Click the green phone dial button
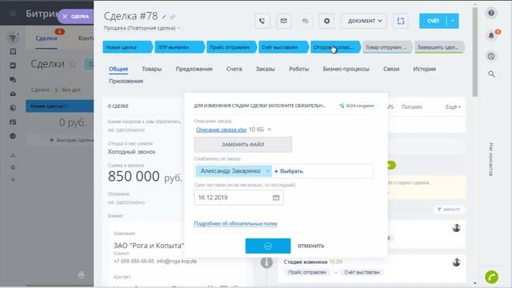The image size is (512, 288). 491,277
